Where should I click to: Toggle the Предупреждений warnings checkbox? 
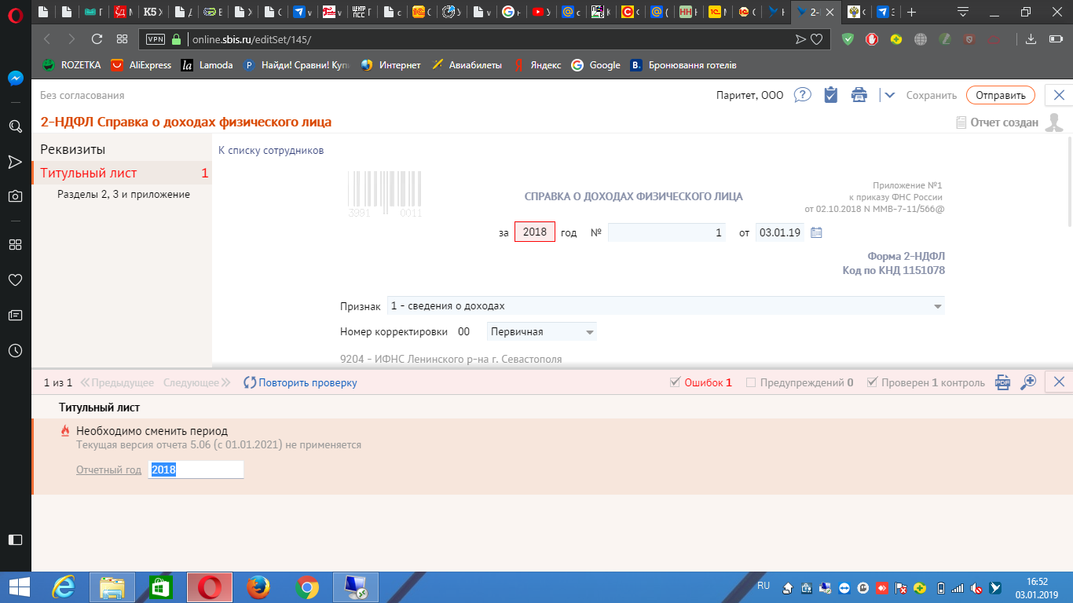point(751,382)
